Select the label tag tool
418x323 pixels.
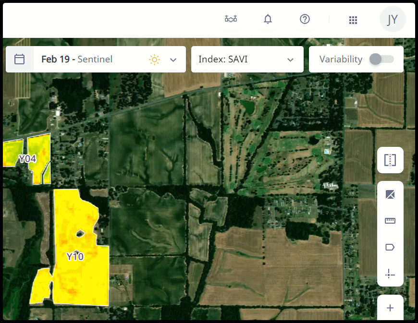(x=390, y=247)
